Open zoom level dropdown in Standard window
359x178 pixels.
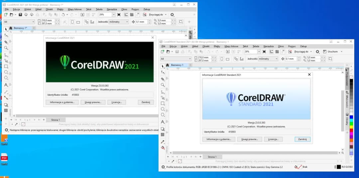(259, 52)
